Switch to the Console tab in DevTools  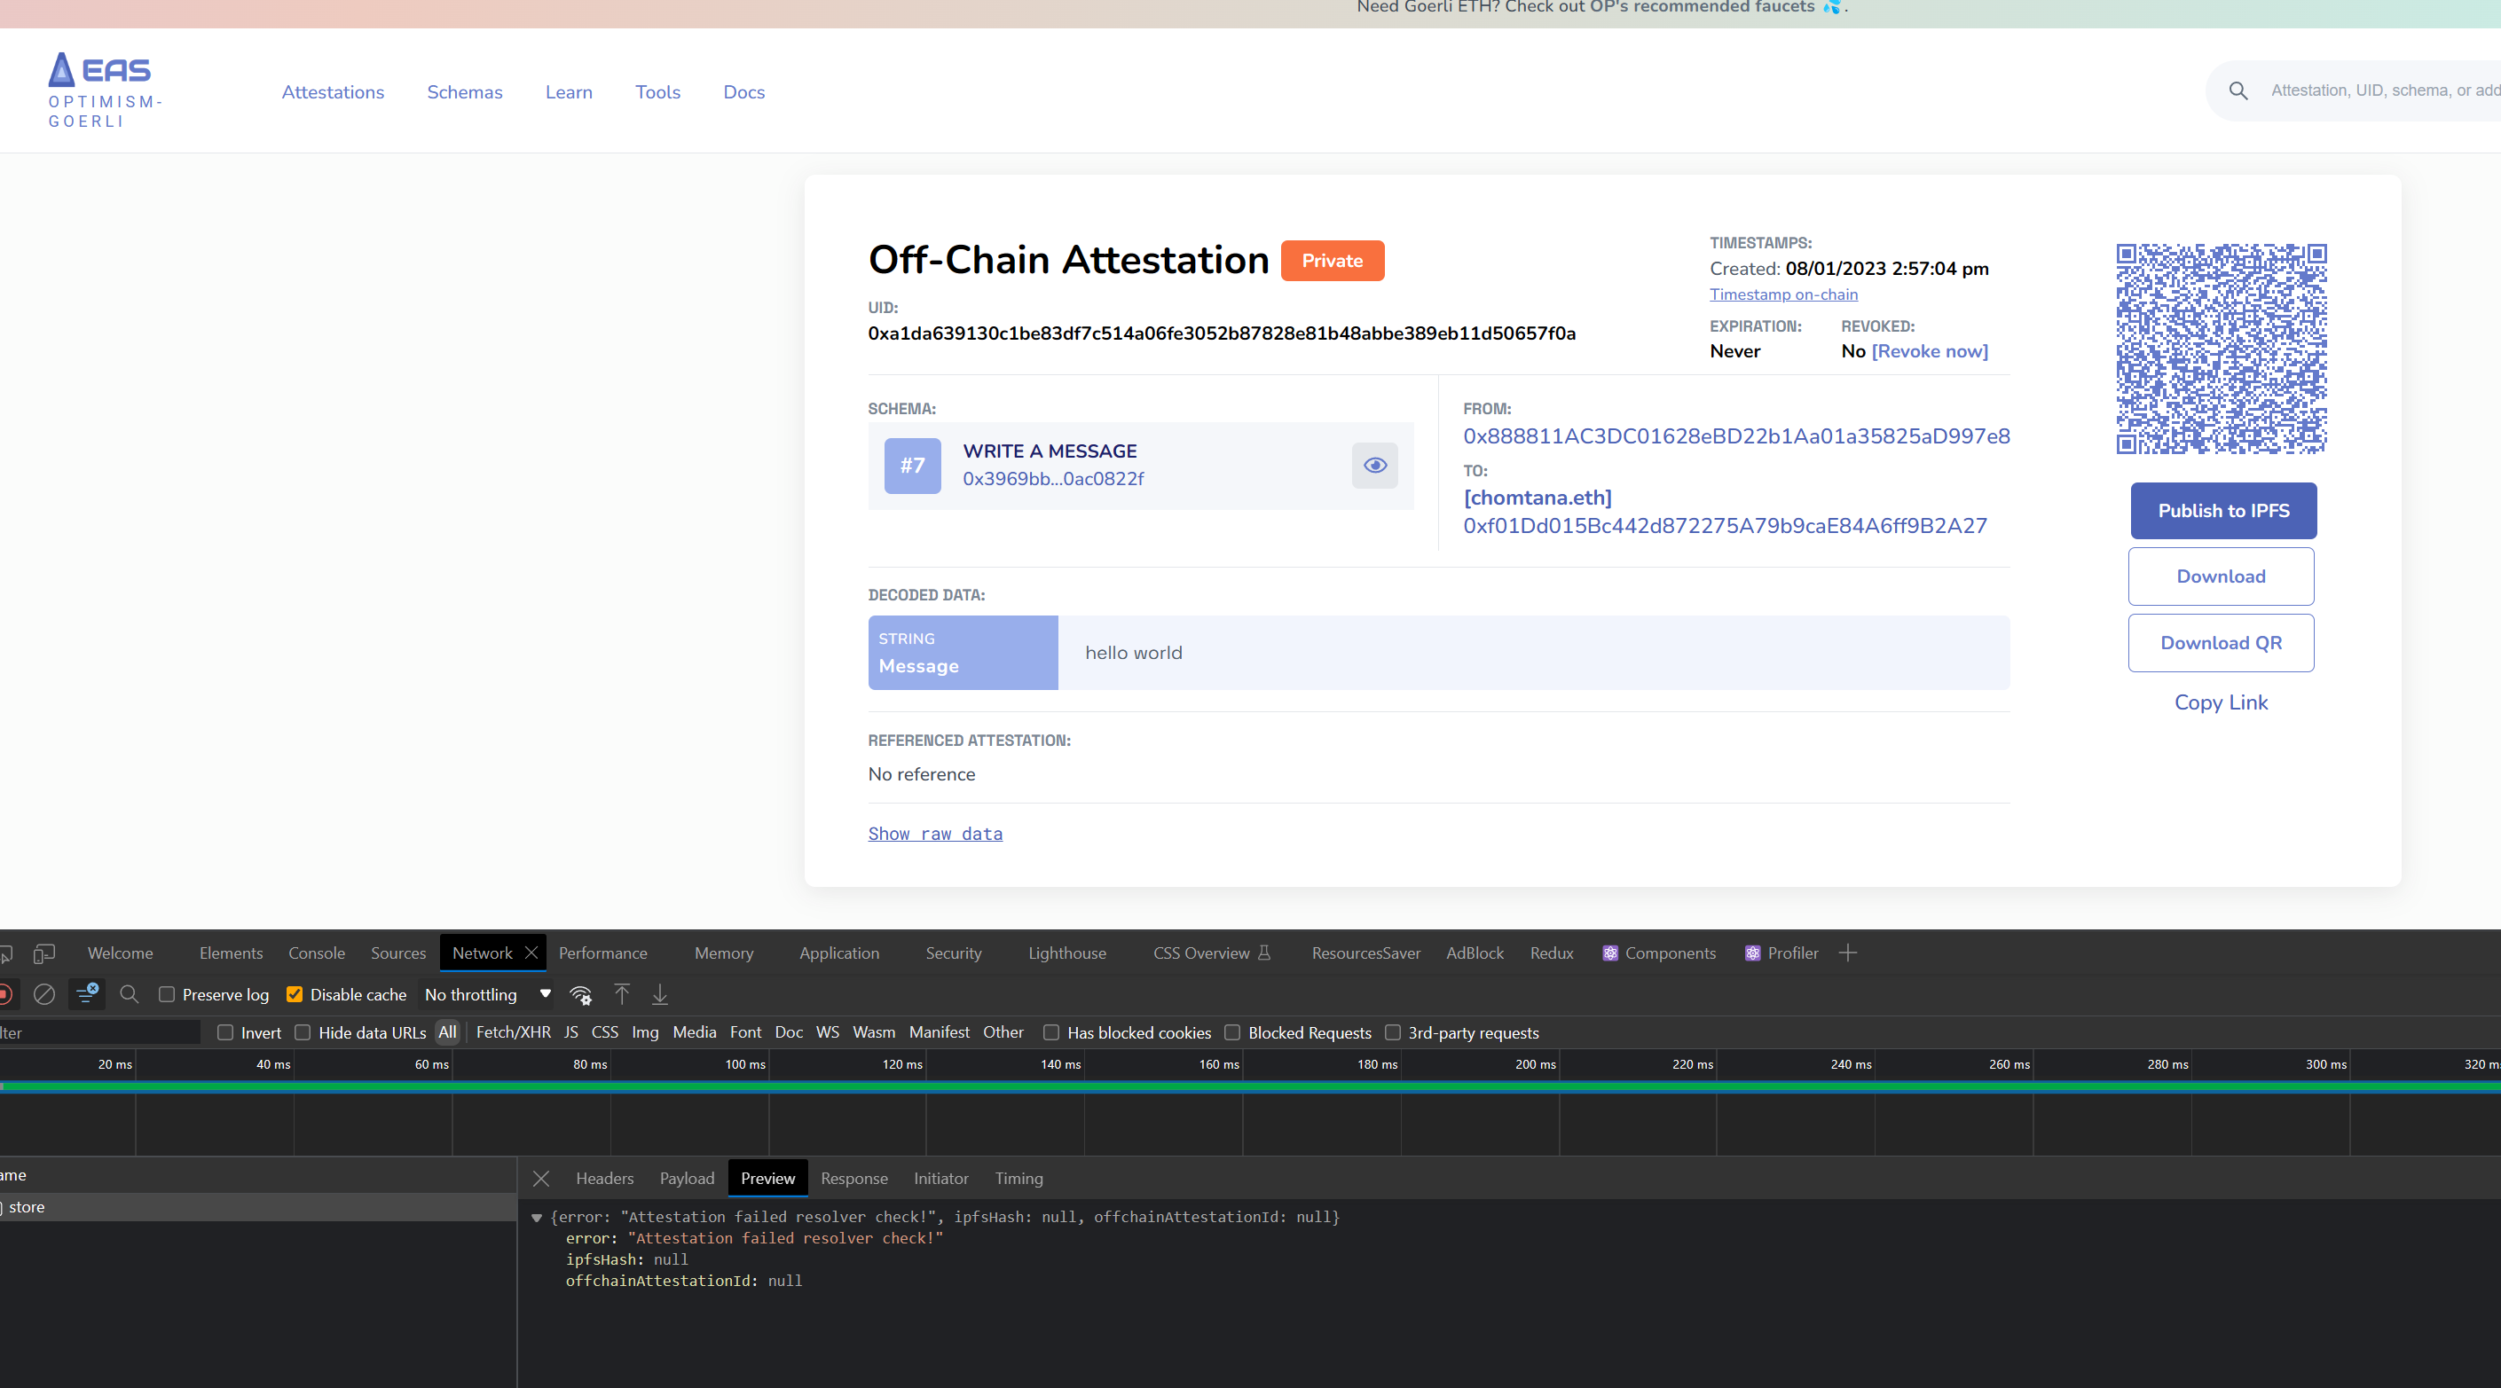tap(316, 953)
